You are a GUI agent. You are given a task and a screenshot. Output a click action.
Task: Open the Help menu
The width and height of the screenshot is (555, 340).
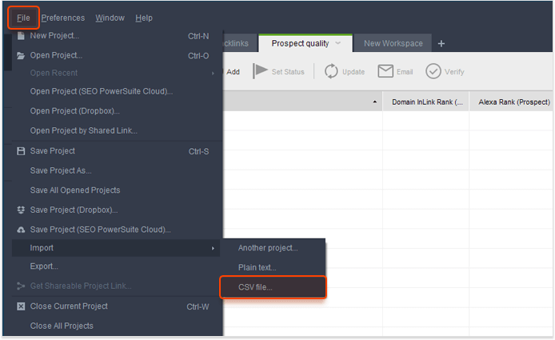tap(144, 18)
